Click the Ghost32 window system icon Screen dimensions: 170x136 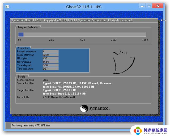tap(7, 7)
